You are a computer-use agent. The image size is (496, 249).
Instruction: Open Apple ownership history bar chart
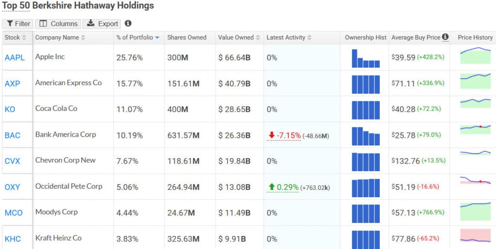(x=366, y=58)
